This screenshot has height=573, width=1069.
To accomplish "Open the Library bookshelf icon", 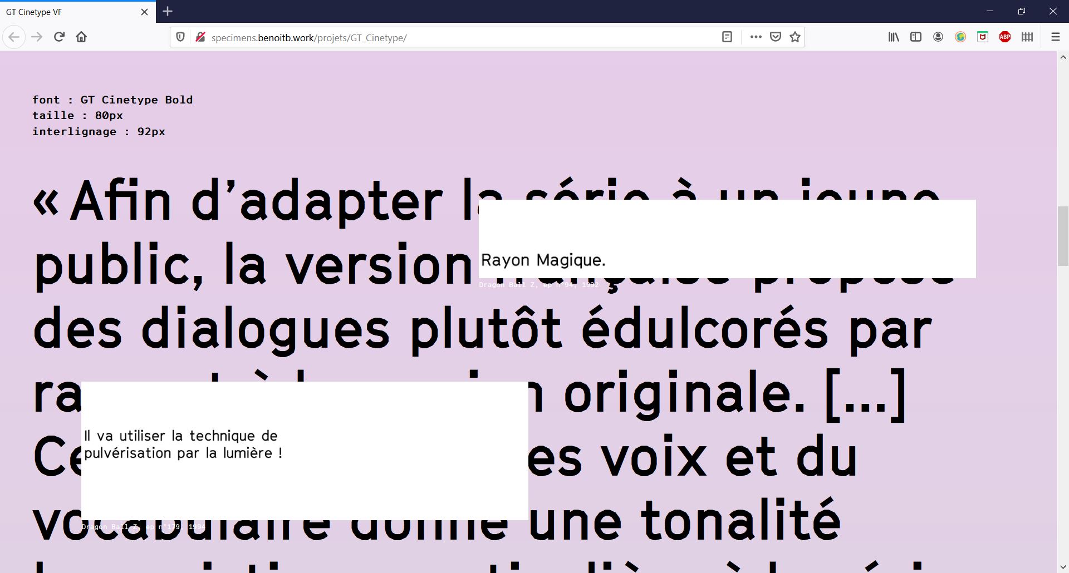I will pyautogui.click(x=894, y=37).
